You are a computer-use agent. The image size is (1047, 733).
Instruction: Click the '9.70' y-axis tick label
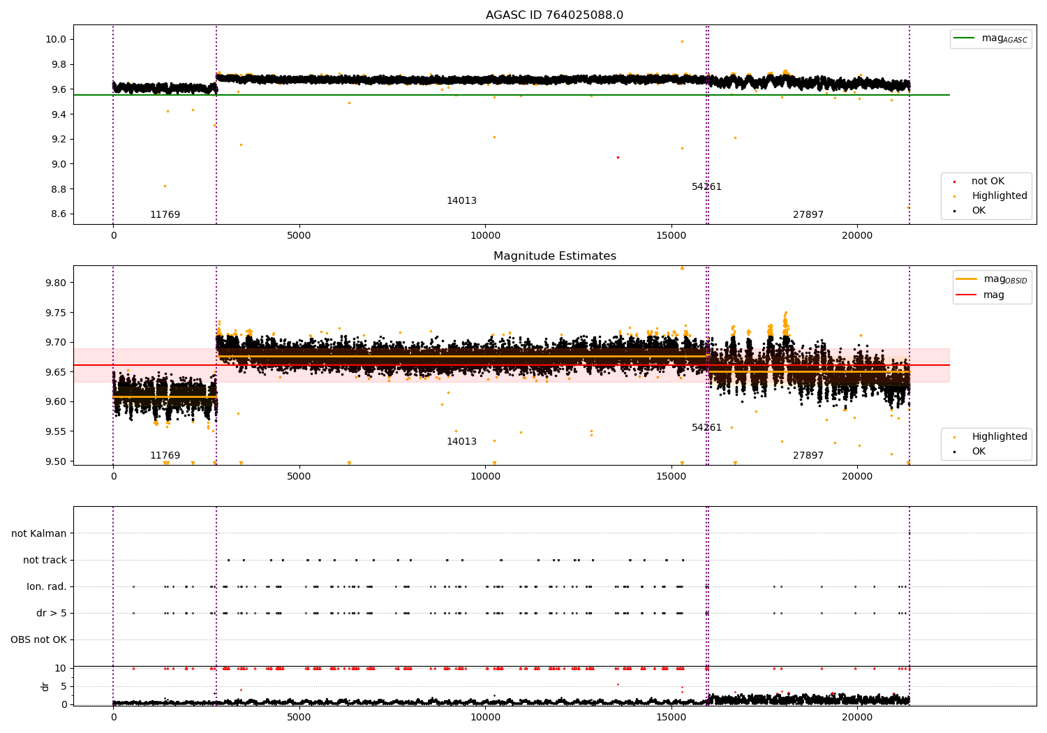click(56, 342)
